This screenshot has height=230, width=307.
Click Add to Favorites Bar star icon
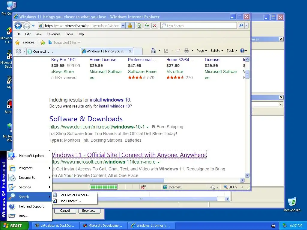(x=43, y=42)
